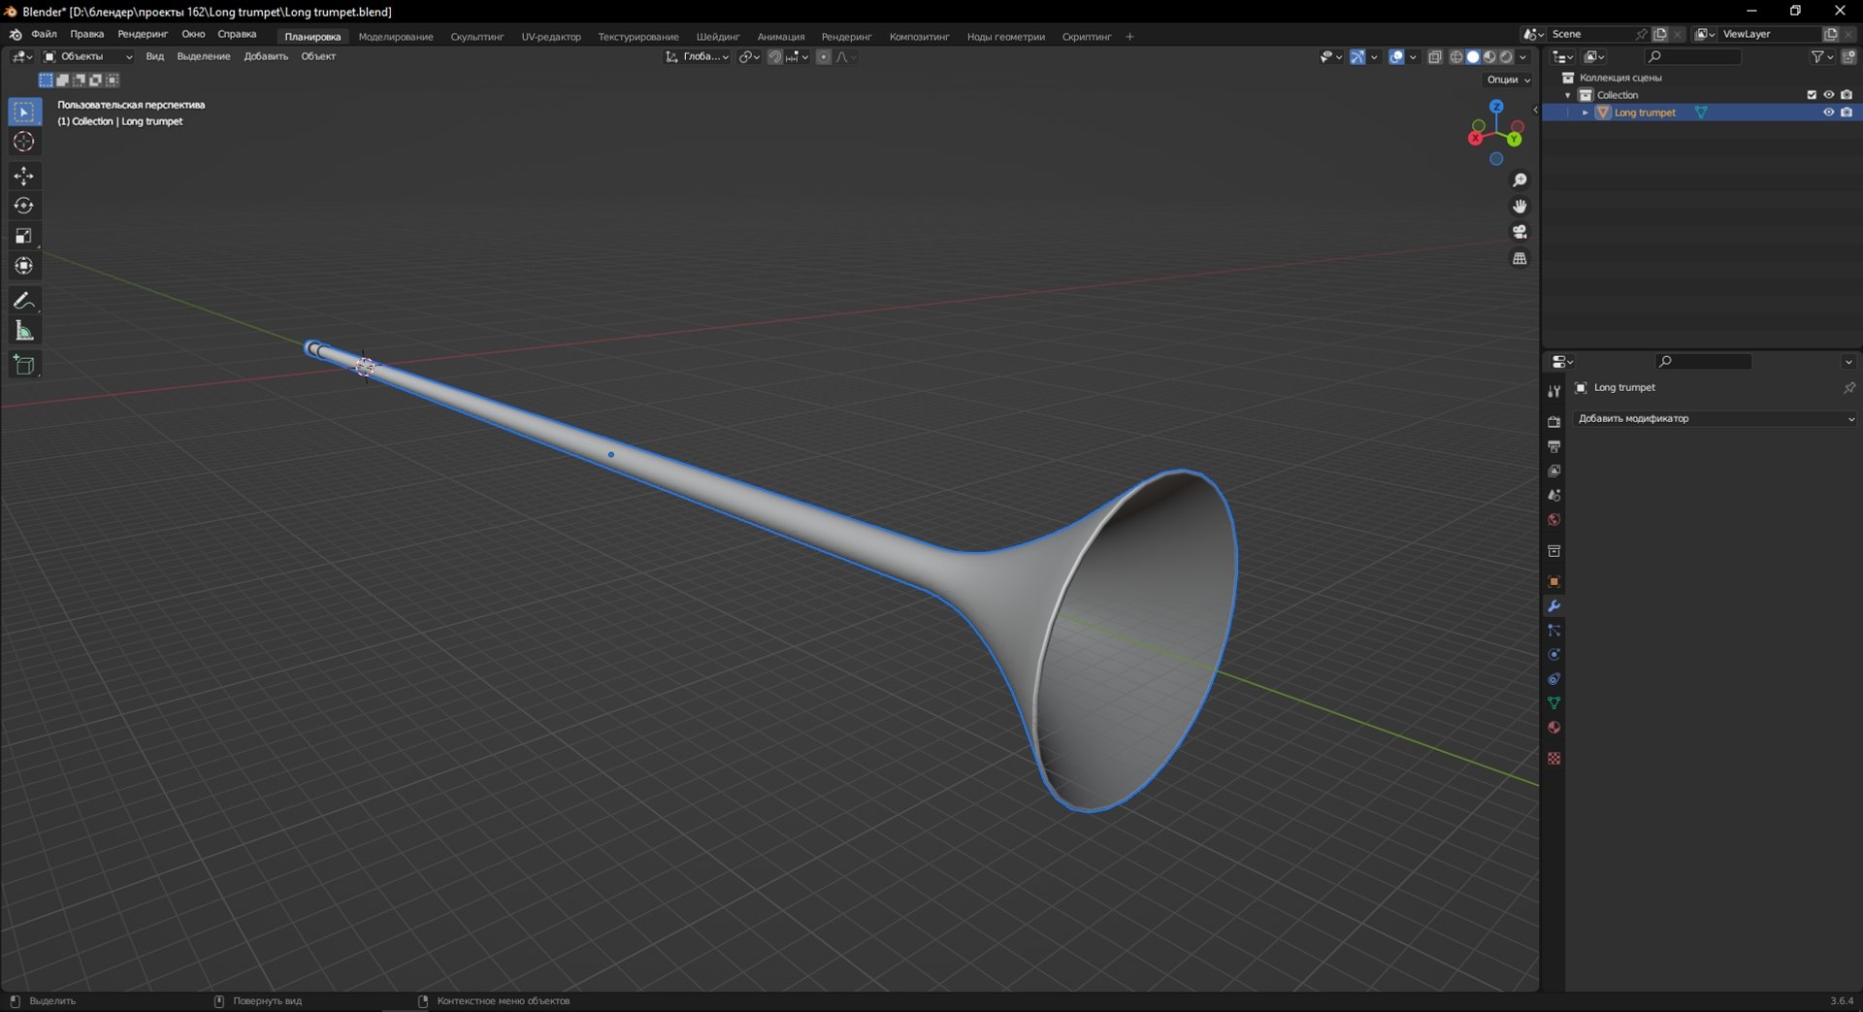Open the Physics properties tab
The width and height of the screenshot is (1863, 1012).
pos(1553,655)
